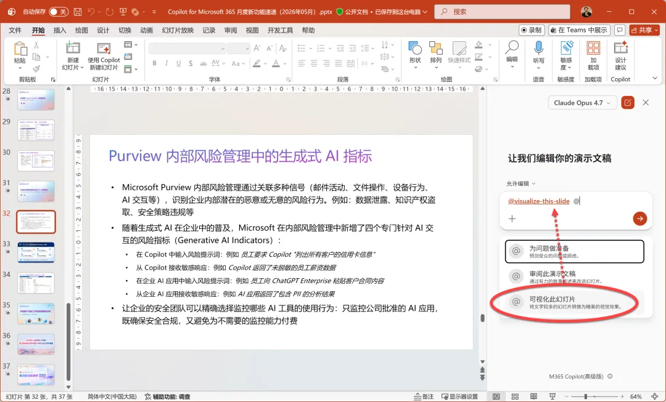Expand the 允许编辑 dropdown
This screenshot has height=402, width=666.
pyautogui.click(x=520, y=183)
